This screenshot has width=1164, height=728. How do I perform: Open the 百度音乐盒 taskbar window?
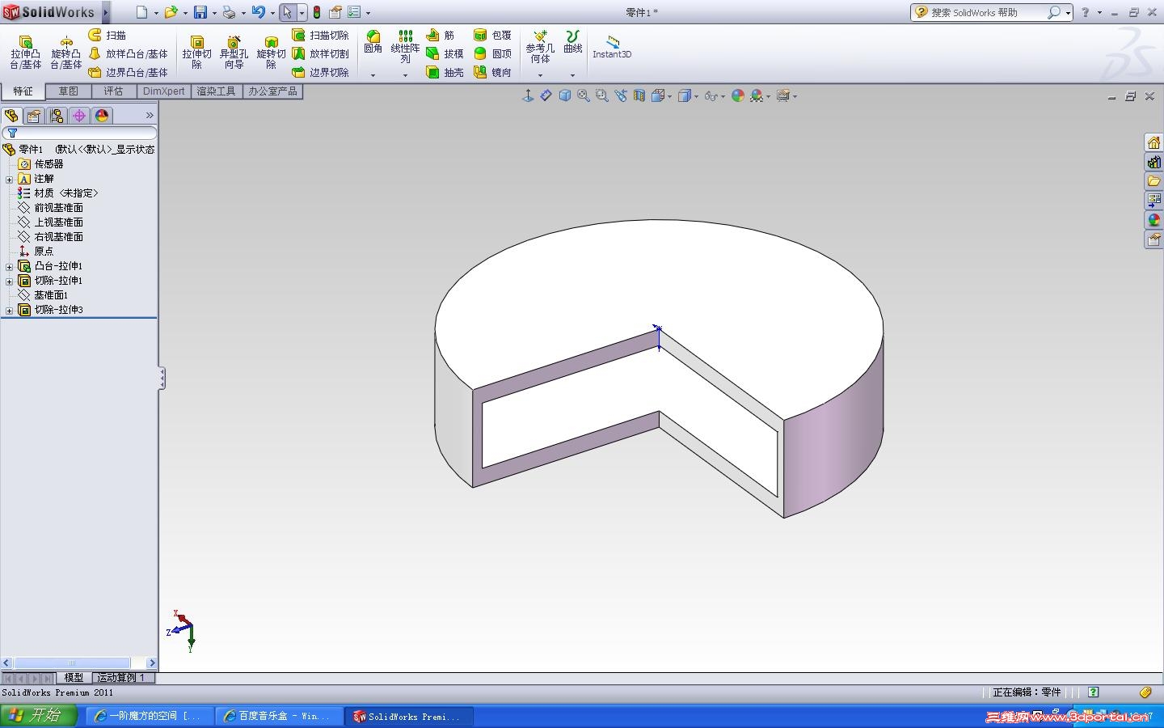(x=278, y=717)
